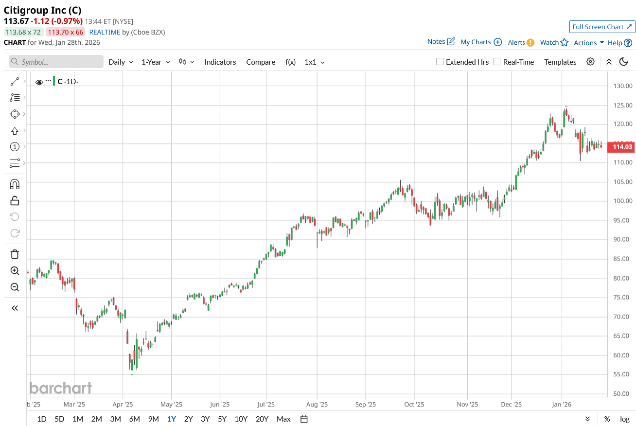Viewport: 636px width, 426px height.
Task: Select the 3M time range
Action: coord(115,419)
